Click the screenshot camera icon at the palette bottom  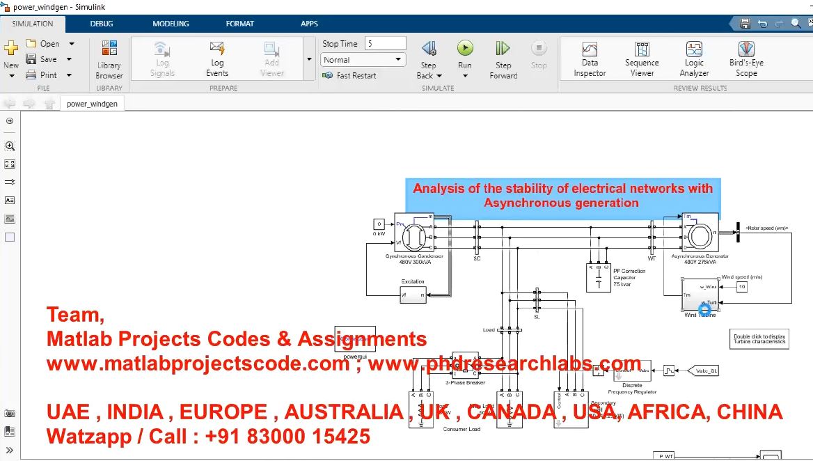[x=10, y=413]
